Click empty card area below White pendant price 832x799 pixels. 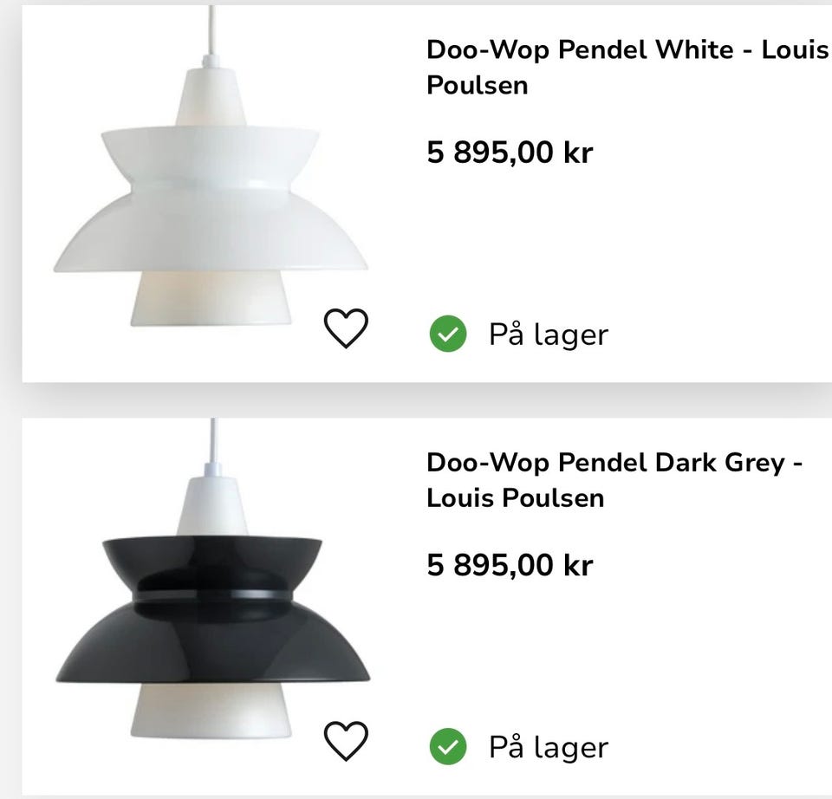(x=610, y=238)
